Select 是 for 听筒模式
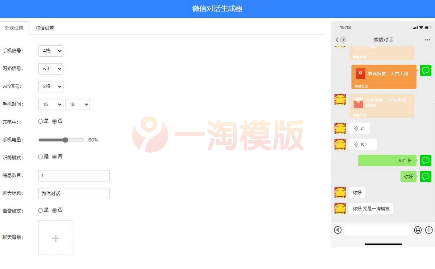 41,157
